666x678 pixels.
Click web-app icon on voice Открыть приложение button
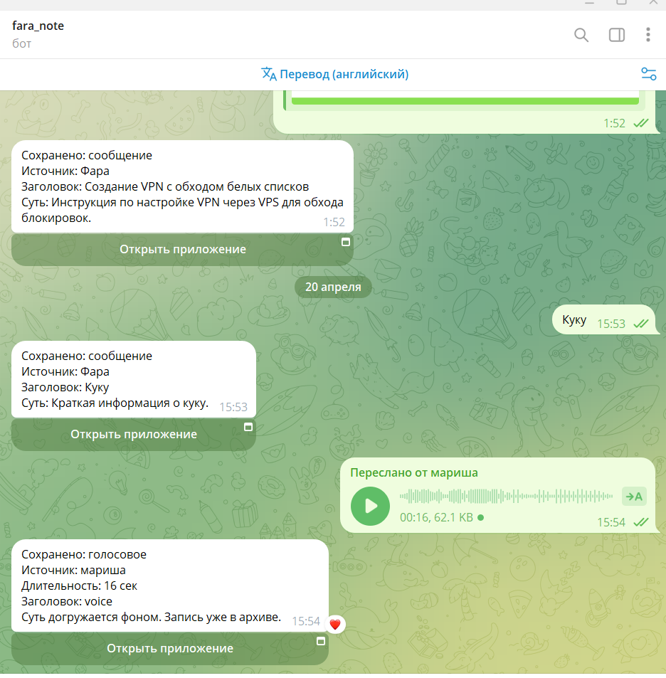[321, 641]
